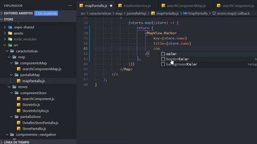The image size is (257, 144).
Task: Place cursor after 'coo' on line 41
Action: click(160, 48)
